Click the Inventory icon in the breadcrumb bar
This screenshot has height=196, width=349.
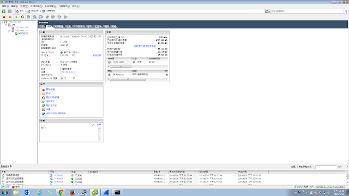point(29,11)
